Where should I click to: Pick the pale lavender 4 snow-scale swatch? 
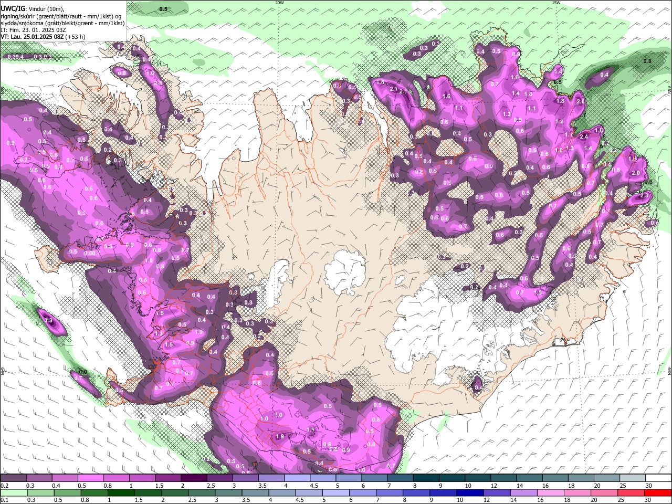(x=296, y=478)
